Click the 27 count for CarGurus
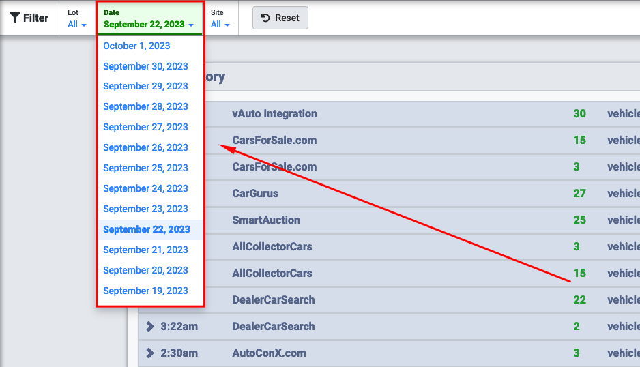This screenshot has width=640, height=367. point(579,193)
